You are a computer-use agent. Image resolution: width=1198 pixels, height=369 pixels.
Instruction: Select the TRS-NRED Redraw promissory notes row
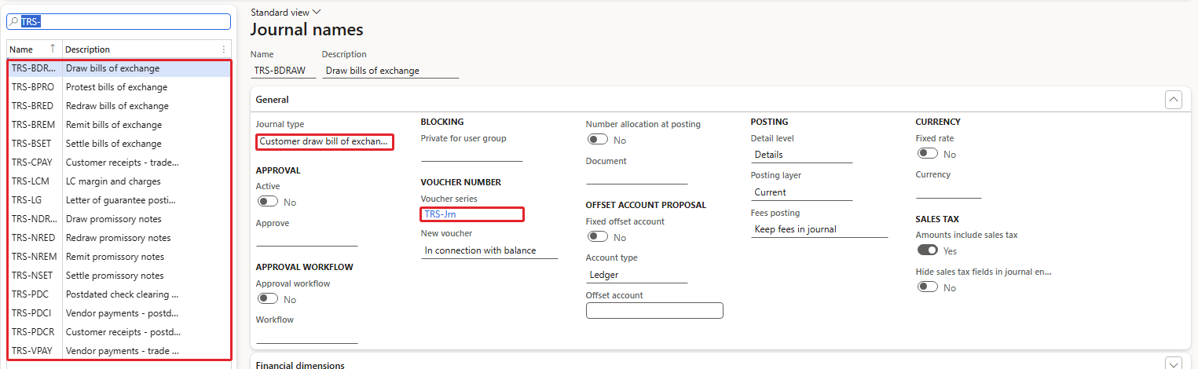point(119,238)
